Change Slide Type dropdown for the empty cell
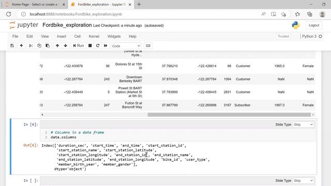Image resolution: width=331 pixels, height=186 pixels. pyautogui.click(x=303, y=181)
